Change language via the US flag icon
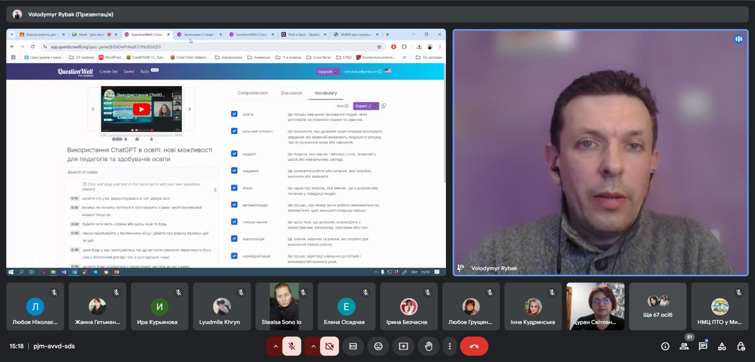Viewport: 755px width, 362px height. 388,71
